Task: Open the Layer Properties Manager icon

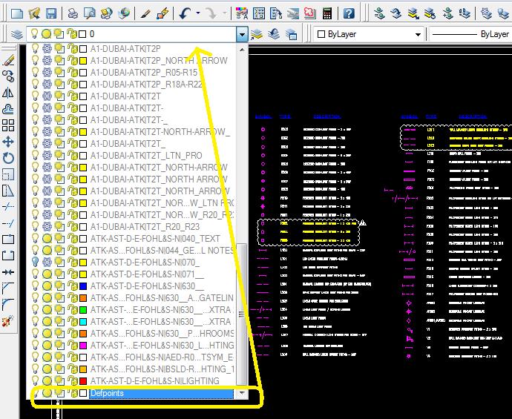Action: (x=16, y=34)
